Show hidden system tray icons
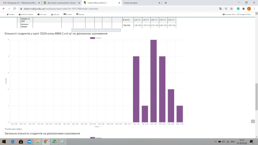The image size is (258, 145). [215, 141]
